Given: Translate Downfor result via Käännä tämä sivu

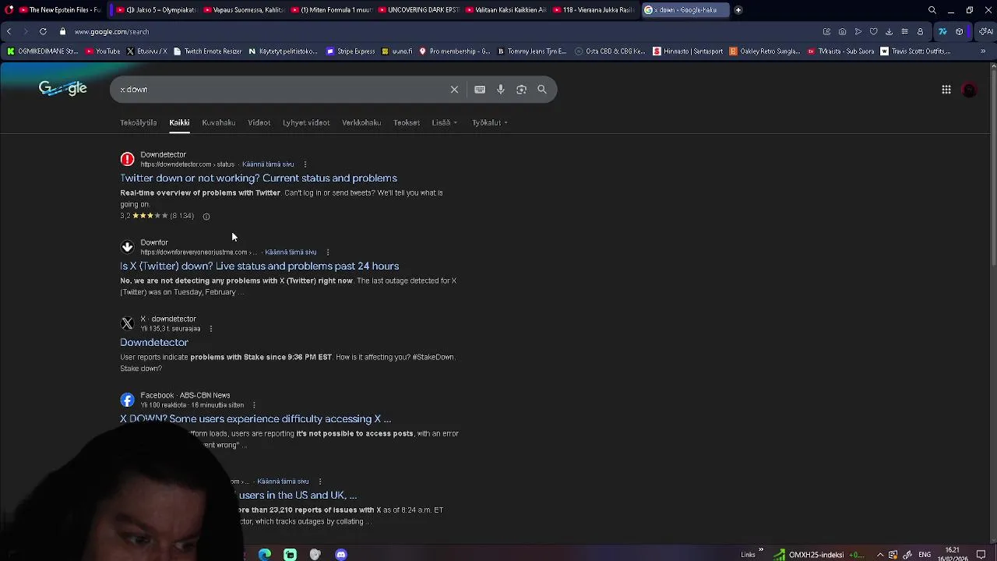Looking at the screenshot, I should tap(291, 252).
